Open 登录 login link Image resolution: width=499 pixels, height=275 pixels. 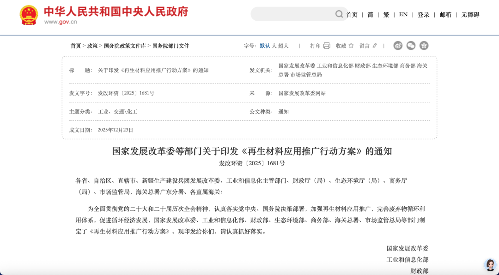[424, 15]
